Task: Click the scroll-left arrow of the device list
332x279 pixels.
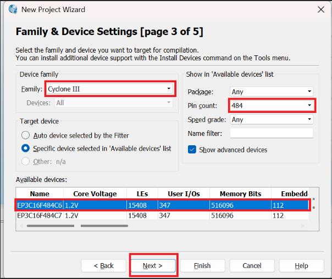Action: (x=21, y=226)
